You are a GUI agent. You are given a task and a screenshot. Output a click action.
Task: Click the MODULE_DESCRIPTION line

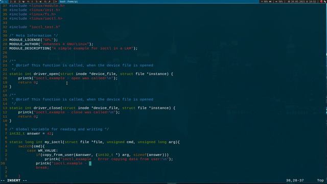click(73, 49)
